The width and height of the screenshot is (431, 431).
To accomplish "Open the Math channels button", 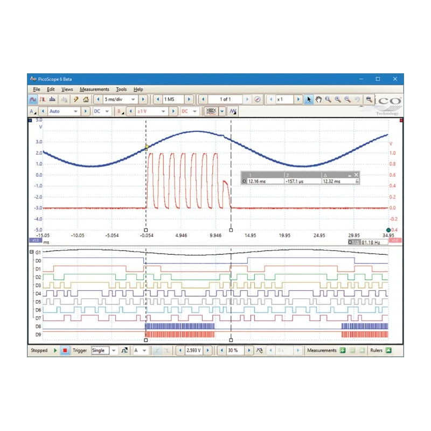I will (x=233, y=112).
